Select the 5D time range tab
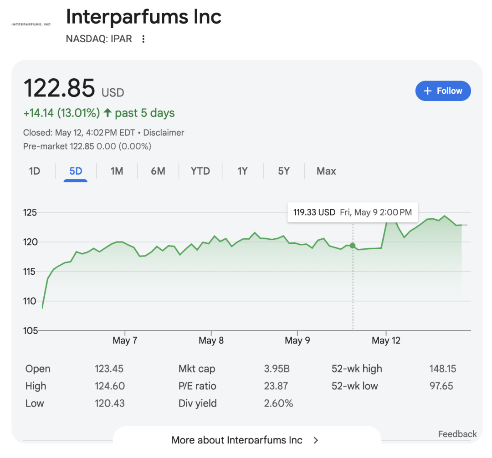This screenshot has height=458, width=492. pyautogui.click(x=76, y=171)
